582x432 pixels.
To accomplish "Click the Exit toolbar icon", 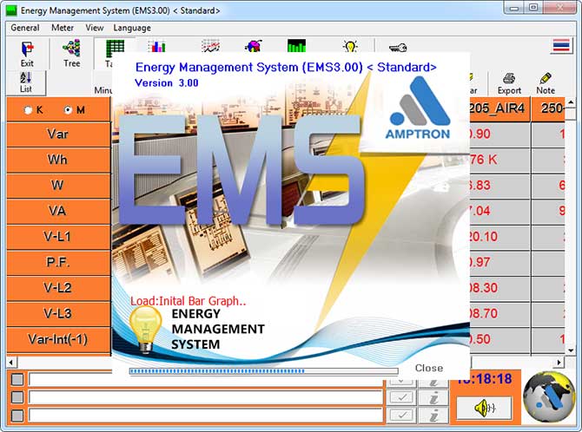I will pyautogui.click(x=27, y=54).
